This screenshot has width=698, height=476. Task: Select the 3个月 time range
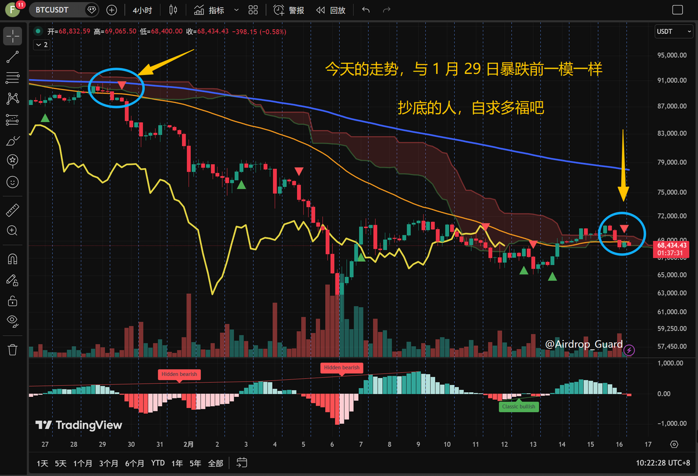click(108, 463)
